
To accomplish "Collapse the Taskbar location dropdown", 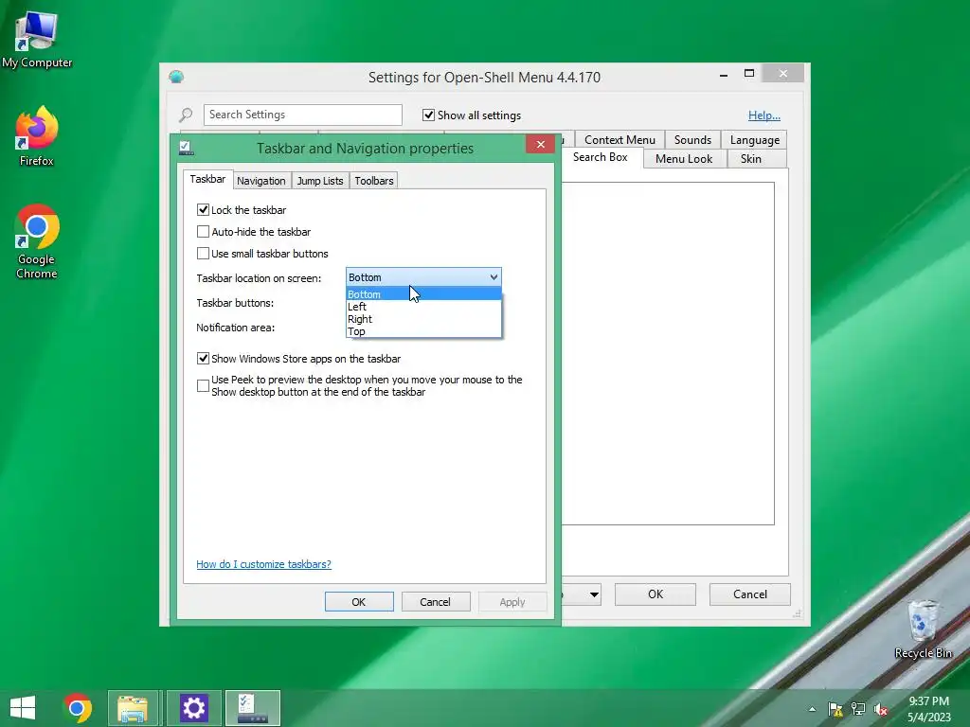I will pyautogui.click(x=494, y=277).
